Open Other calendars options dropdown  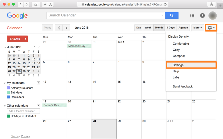38,106
